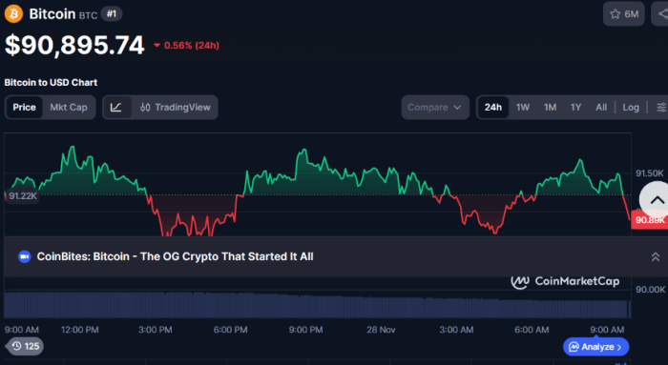Open the Compare dropdown

[435, 107]
